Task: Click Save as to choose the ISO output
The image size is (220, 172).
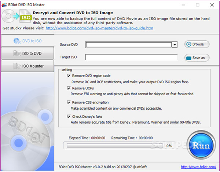Action: pos(197,58)
